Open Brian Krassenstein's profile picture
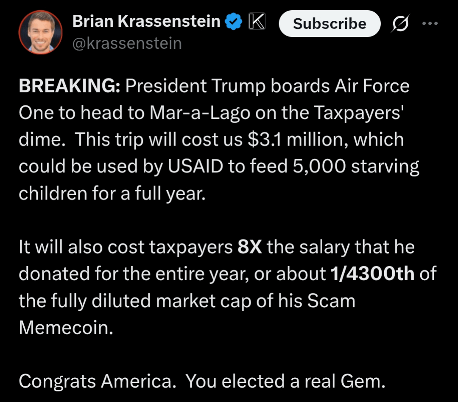 (x=40, y=32)
